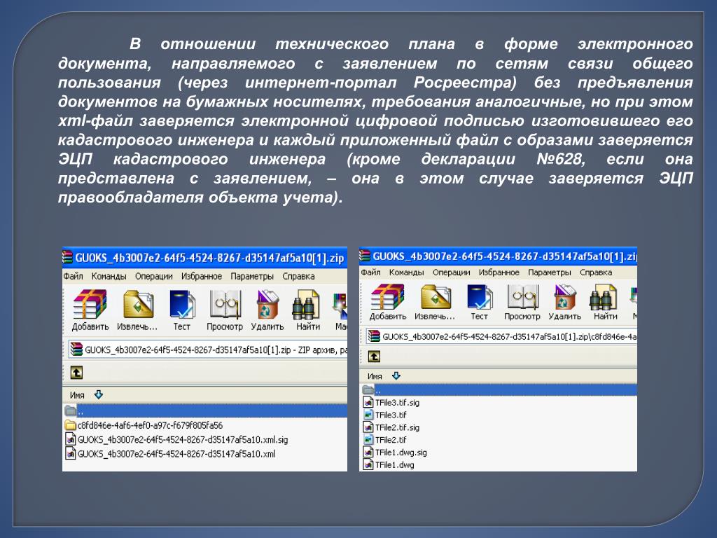Image resolution: width=717 pixels, height=538 pixels.
Task: Select TFile3.tif file
Action: pos(384,415)
